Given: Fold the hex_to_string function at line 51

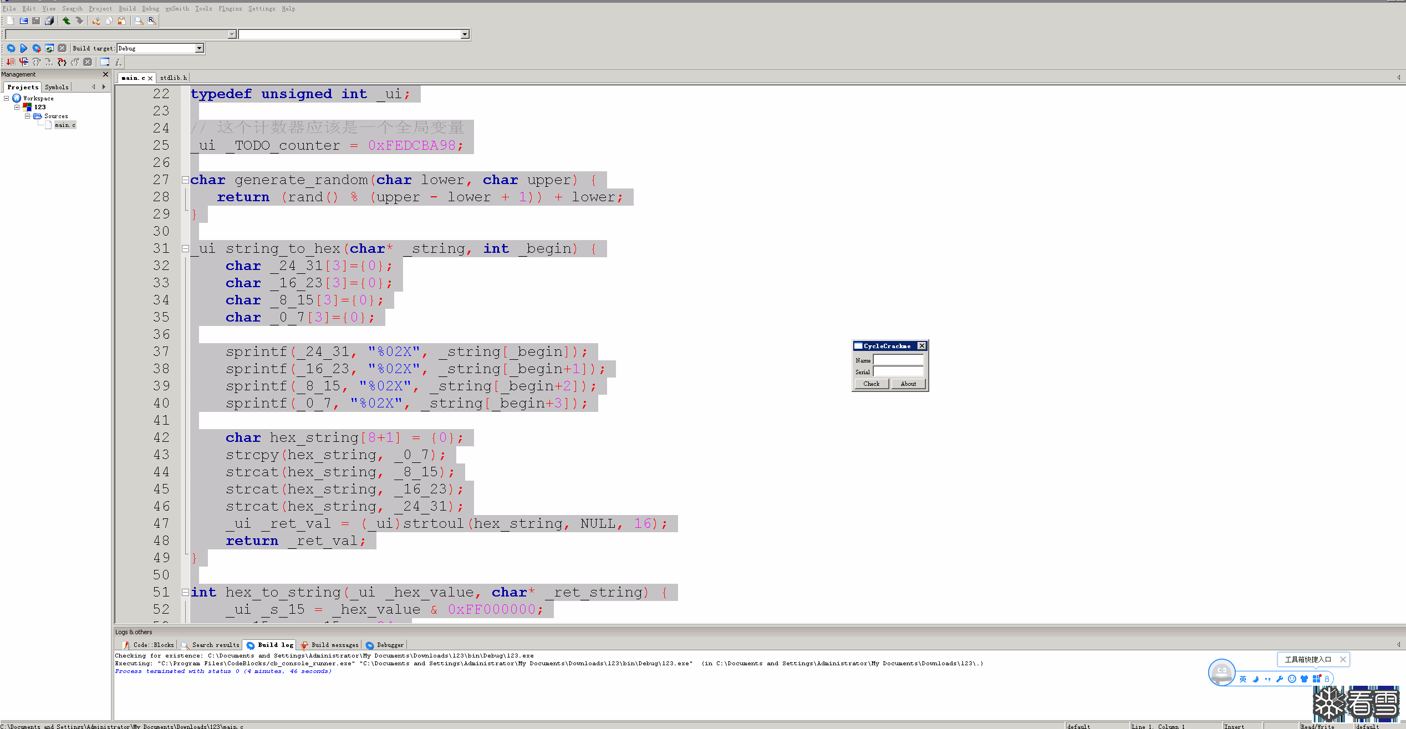Looking at the screenshot, I should coord(185,592).
